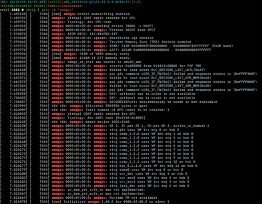Click the 'GART: 1024M' address range line
Image resolution: width=262 pixels, height=204 pixels.
[x=160, y=50]
